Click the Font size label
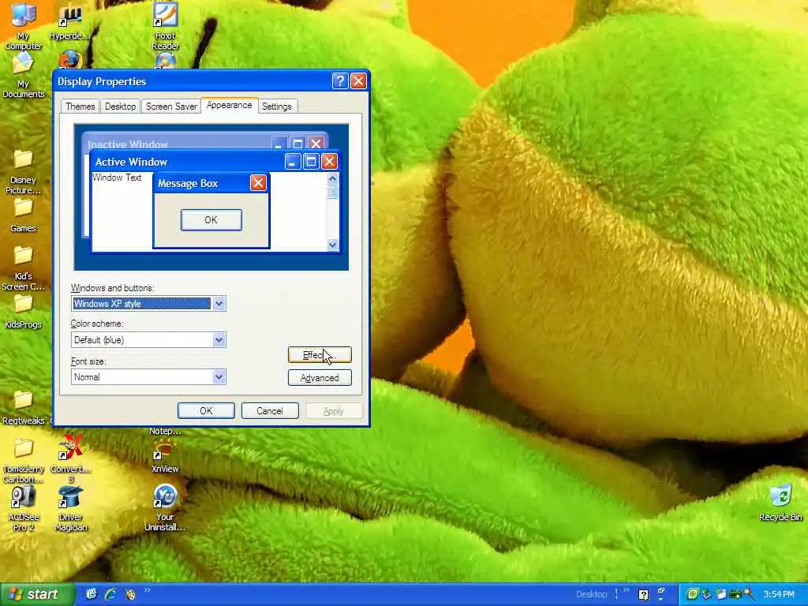808x606 pixels. point(88,361)
